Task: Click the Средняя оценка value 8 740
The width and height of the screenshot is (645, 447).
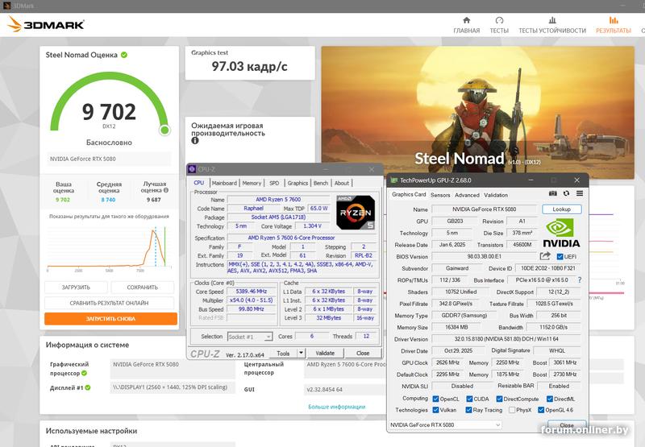Action: (x=108, y=200)
